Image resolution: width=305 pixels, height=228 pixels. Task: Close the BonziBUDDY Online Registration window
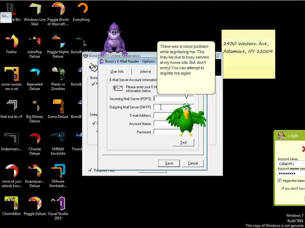coord(217,56)
